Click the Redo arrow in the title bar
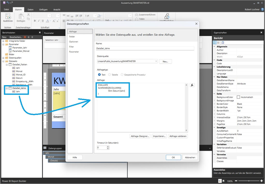Screen dimensions: 265x184 [x=11, y=3]
